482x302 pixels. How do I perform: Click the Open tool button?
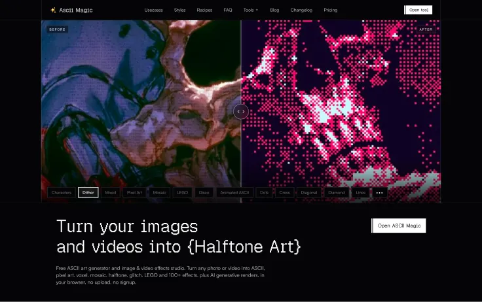tap(418, 10)
